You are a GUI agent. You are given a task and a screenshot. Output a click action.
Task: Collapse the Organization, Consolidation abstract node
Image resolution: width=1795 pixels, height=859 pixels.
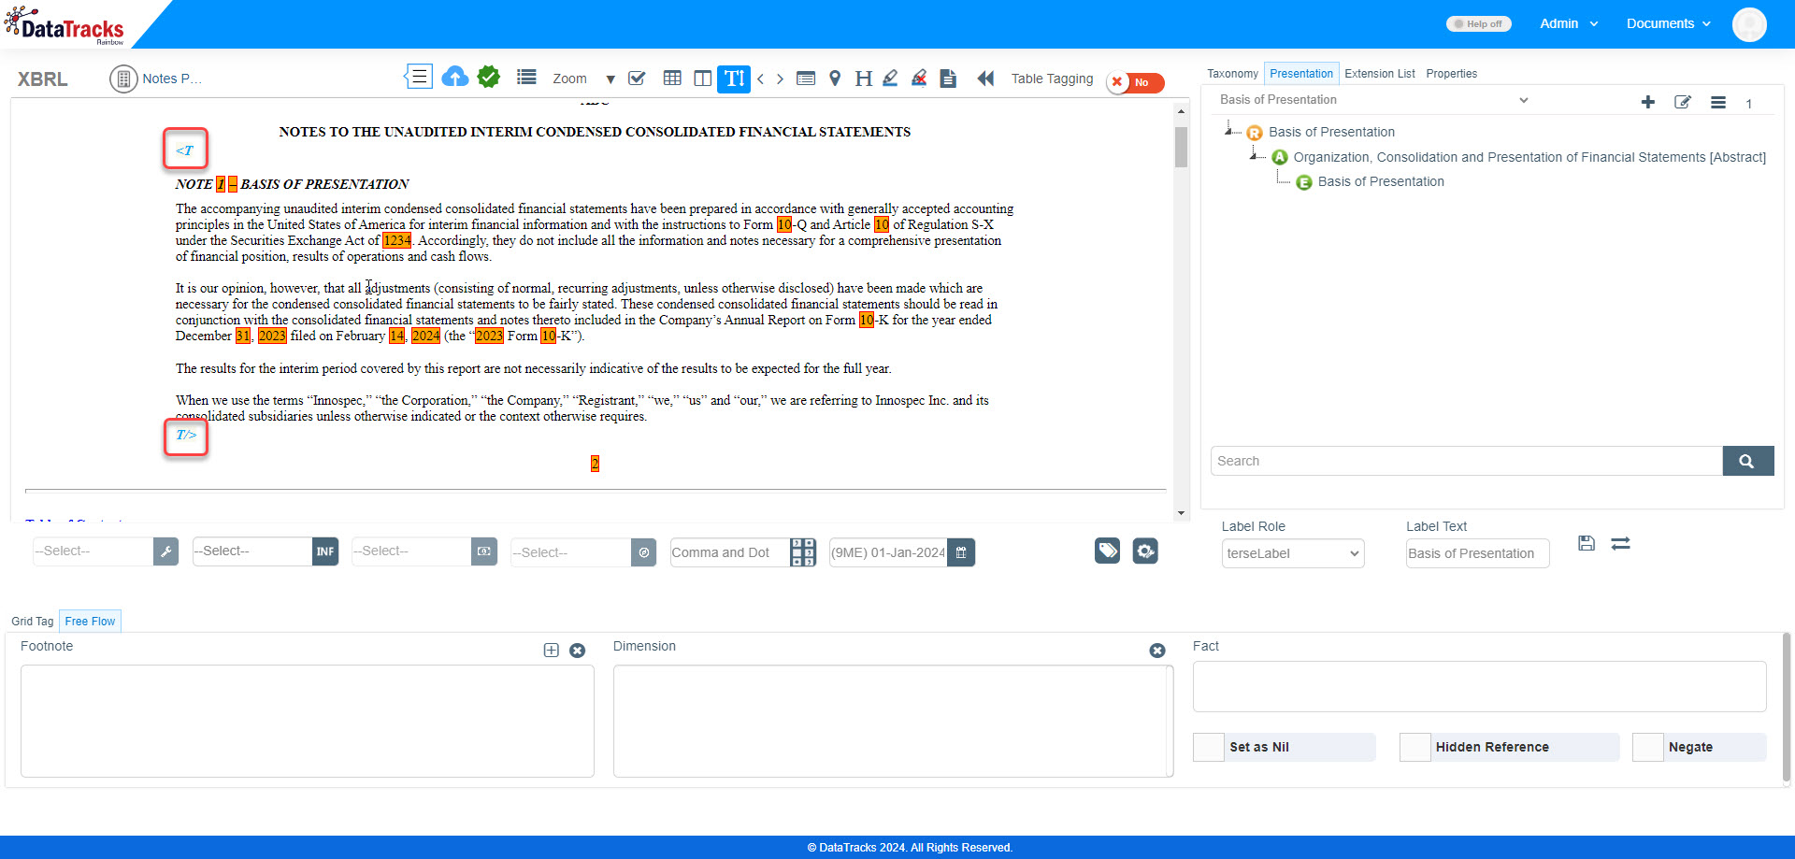point(1253,156)
